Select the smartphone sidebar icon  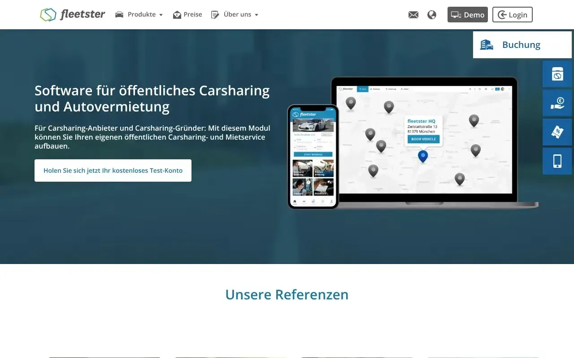pyautogui.click(x=557, y=161)
